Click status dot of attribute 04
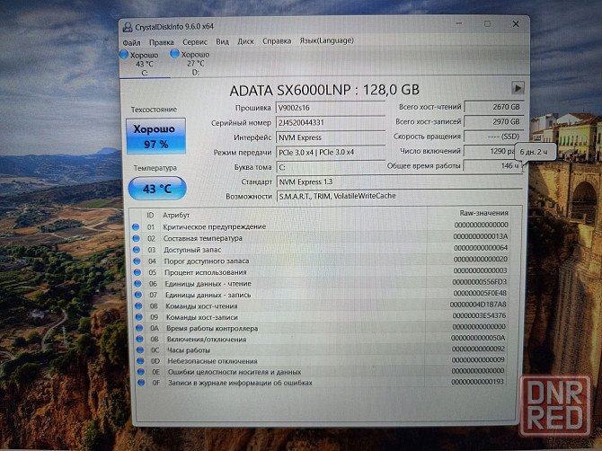602x451 pixels. (x=137, y=261)
